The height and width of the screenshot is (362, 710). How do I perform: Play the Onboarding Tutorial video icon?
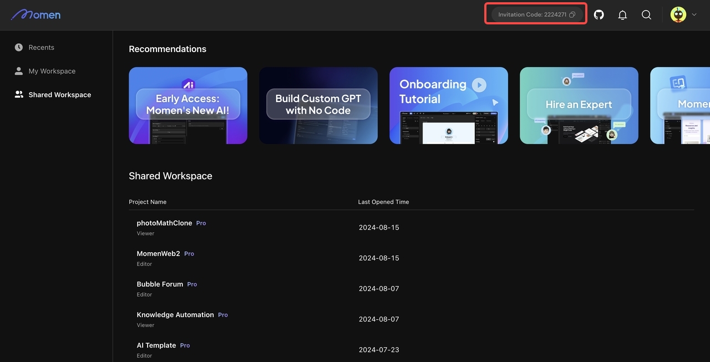tap(479, 85)
